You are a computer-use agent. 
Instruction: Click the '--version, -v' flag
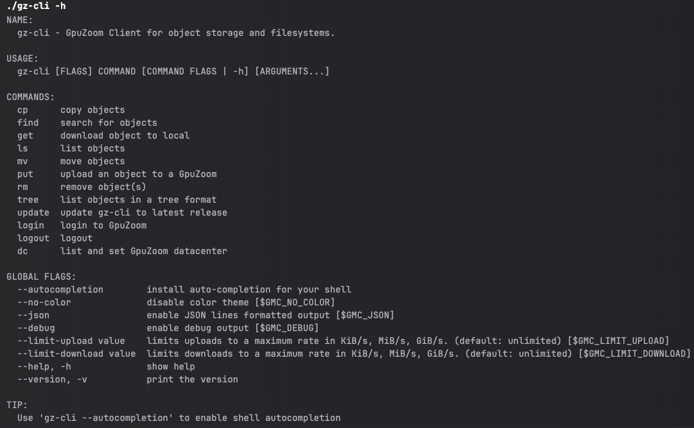point(52,379)
